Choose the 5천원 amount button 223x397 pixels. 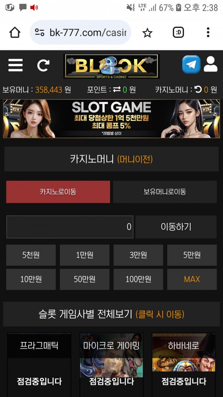click(31, 255)
